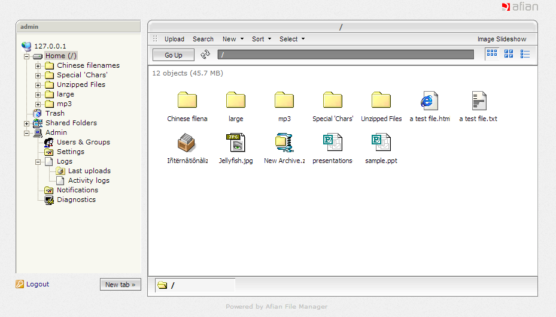Click the Logout link
The height and width of the screenshot is (317, 556).
(x=32, y=285)
